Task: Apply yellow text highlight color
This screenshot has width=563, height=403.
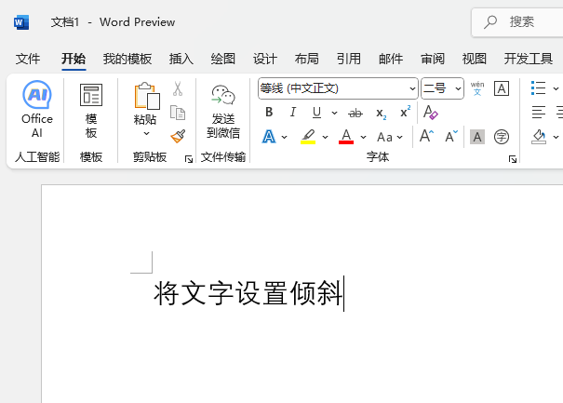Action: 308,137
